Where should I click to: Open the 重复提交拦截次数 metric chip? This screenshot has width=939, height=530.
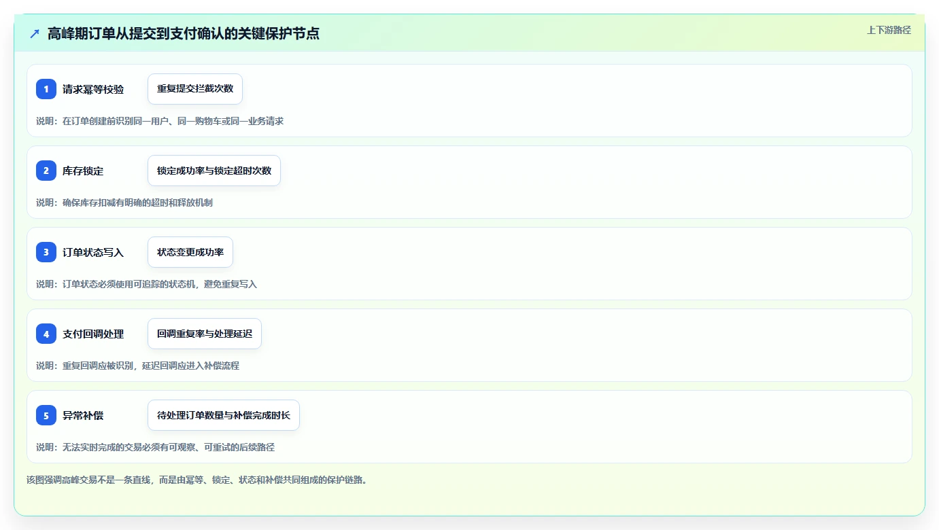tap(195, 89)
